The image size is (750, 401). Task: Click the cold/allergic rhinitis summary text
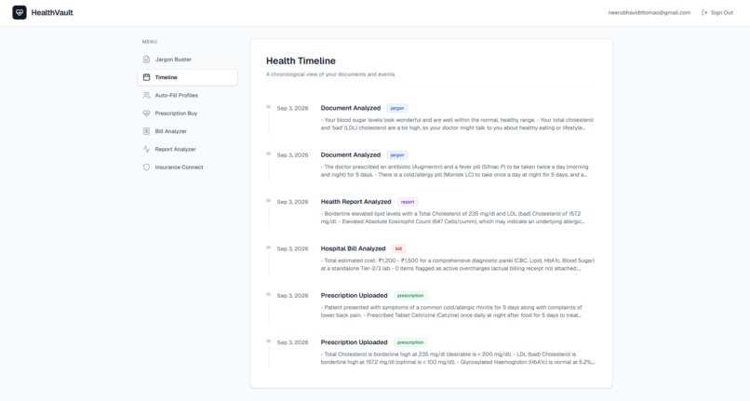451,312
